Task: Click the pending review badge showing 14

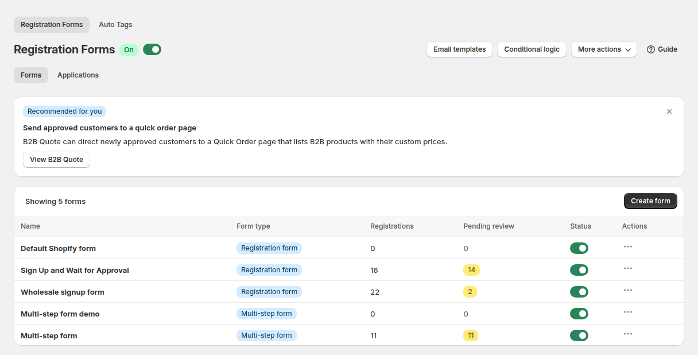Action: (x=471, y=270)
